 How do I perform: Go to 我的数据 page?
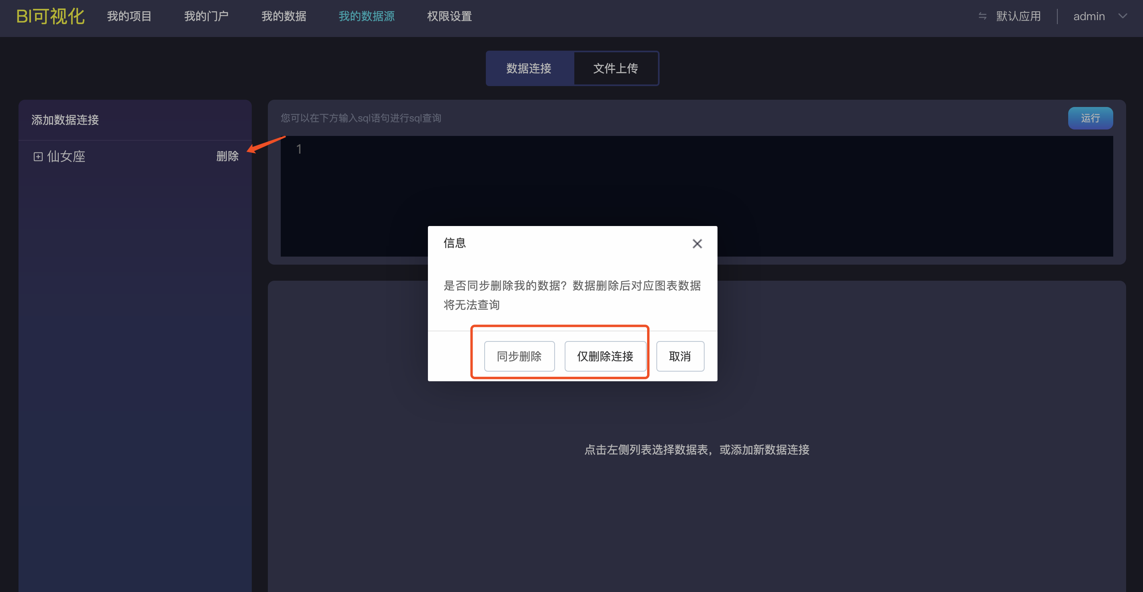284,16
